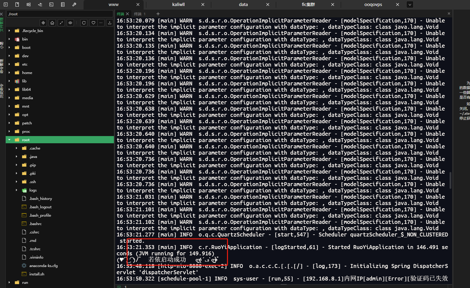
Task: Open the more options ellipsis button
Action: (101, 23)
